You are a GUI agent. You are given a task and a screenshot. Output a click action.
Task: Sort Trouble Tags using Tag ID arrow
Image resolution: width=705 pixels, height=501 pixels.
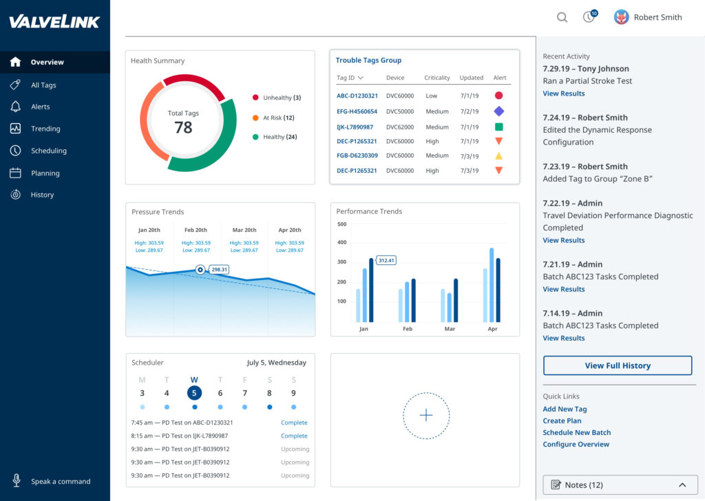(x=360, y=77)
